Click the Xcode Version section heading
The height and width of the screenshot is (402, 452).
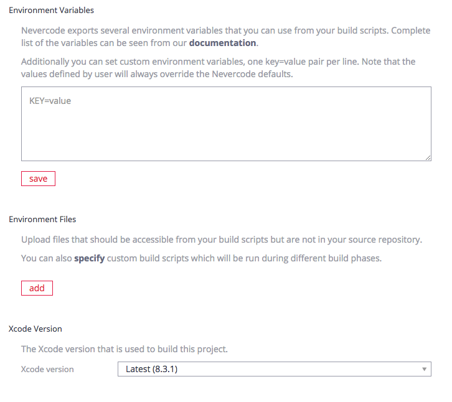(35, 329)
